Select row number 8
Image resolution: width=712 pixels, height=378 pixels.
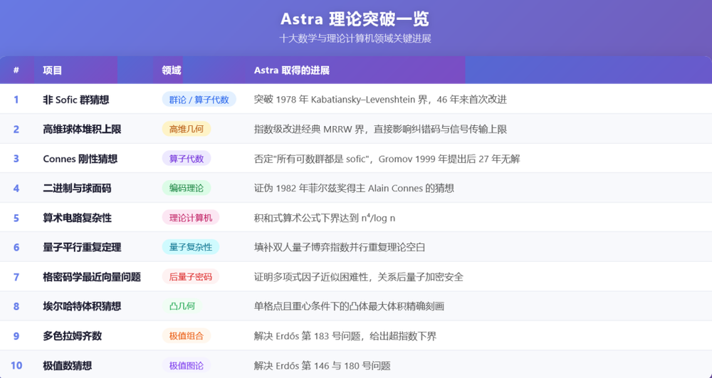16,306
